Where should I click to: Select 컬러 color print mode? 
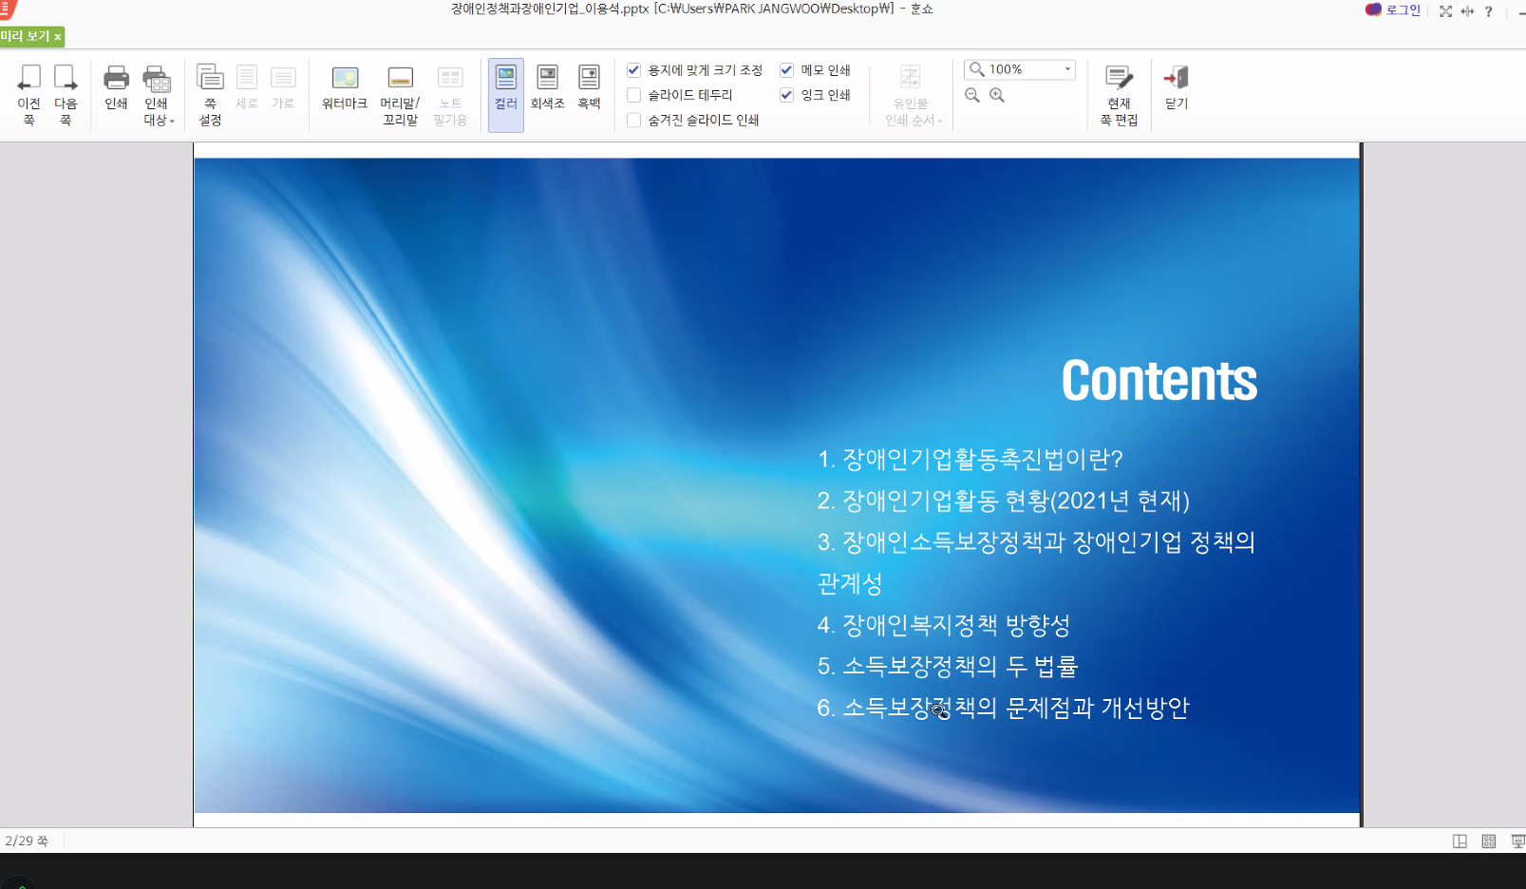click(x=506, y=94)
